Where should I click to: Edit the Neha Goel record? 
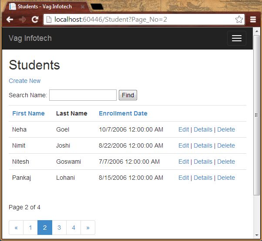pos(184,129)
